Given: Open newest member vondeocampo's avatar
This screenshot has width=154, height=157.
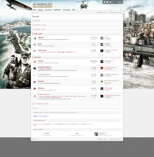Looking at the screenshot, I should coord(96,134).
